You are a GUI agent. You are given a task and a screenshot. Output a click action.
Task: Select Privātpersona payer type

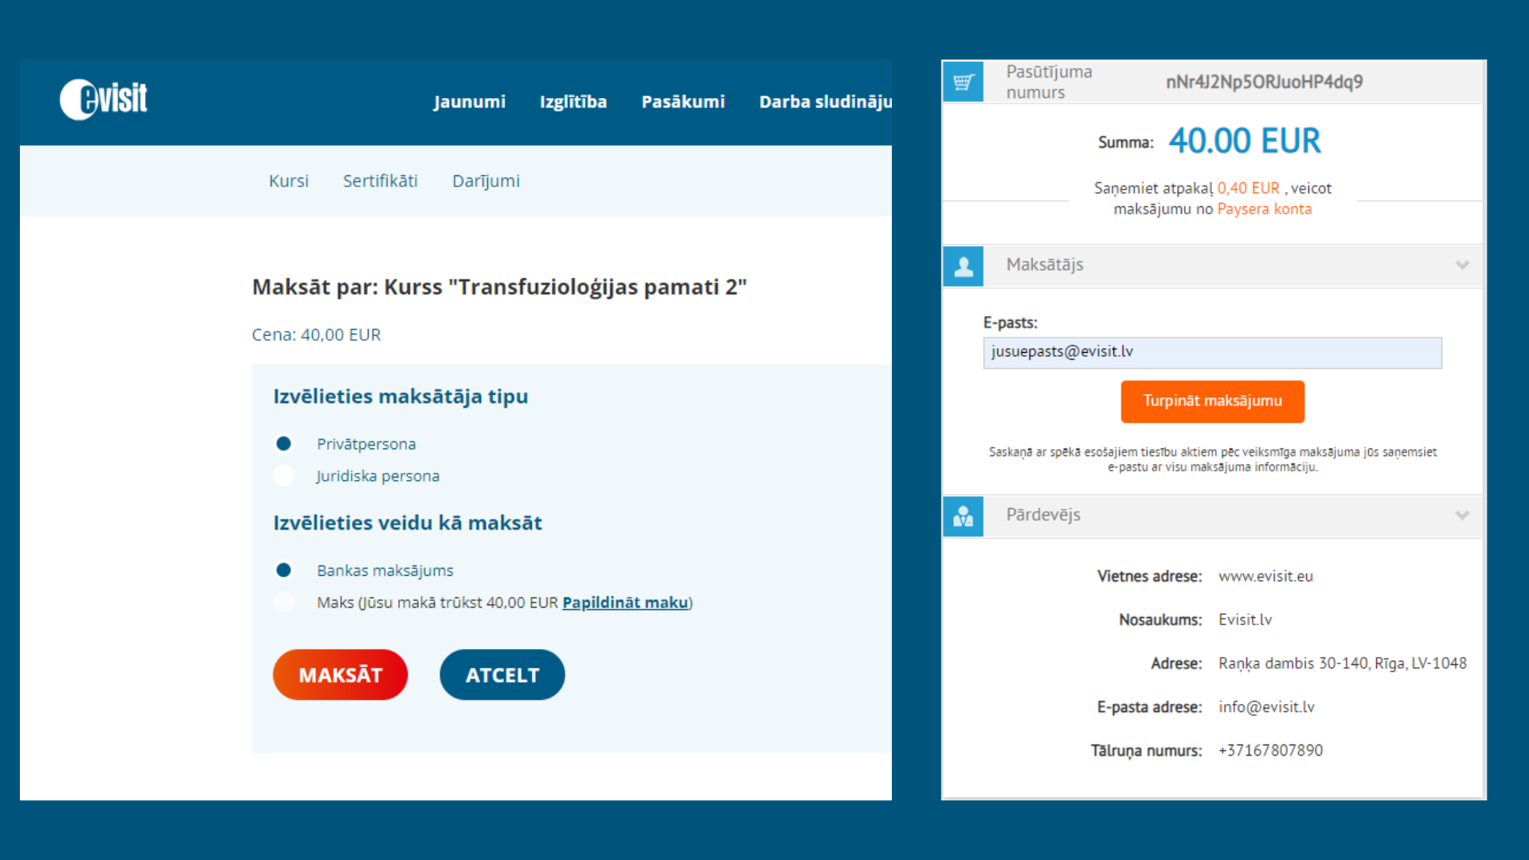(x=284, y=444)
